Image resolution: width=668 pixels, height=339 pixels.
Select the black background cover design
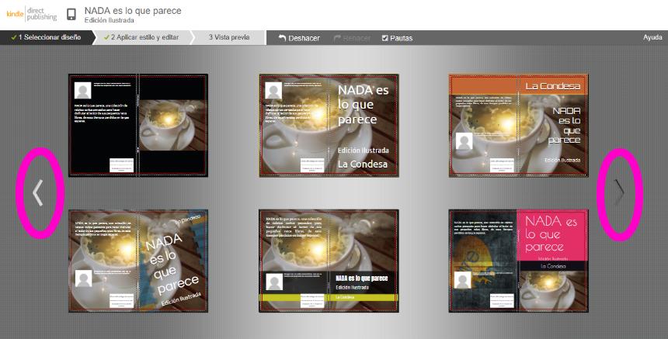click(138, 126)
